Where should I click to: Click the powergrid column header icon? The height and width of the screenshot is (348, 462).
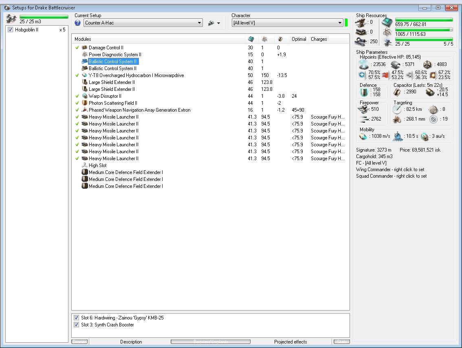(x=264, y=39)
